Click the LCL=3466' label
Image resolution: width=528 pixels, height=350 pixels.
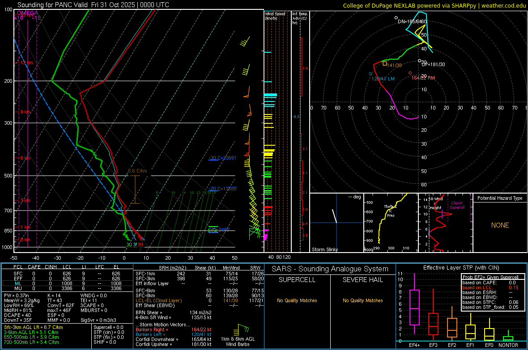[x=219, y=230]
